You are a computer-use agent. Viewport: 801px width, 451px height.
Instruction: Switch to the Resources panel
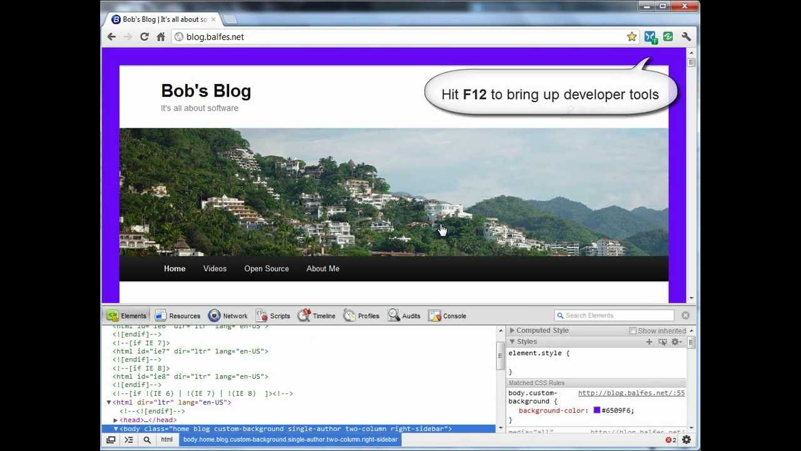point(178,316)
